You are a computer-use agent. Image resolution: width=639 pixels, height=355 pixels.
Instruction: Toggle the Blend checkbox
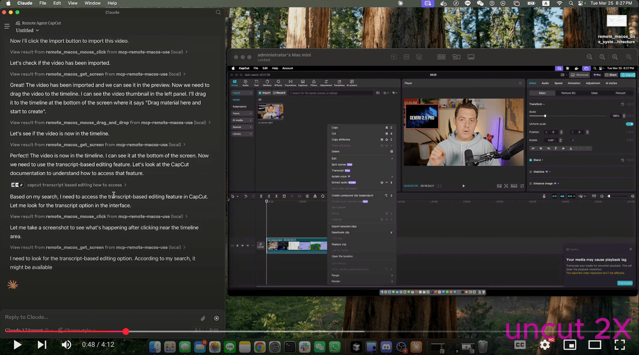(531, 160)
